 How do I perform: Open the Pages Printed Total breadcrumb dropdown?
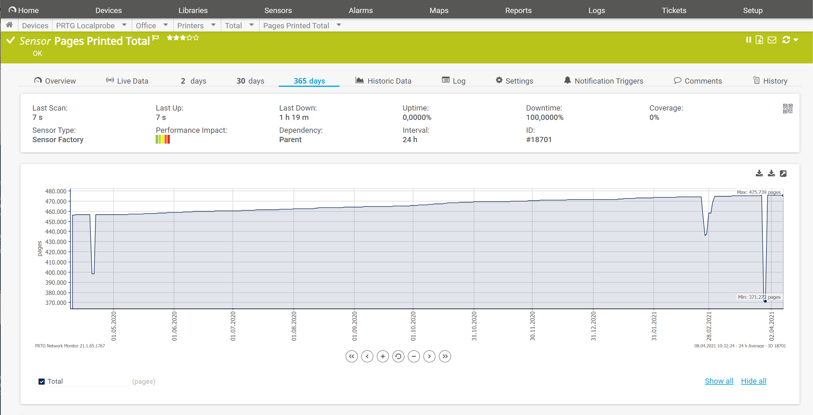click(x=339, y=25)
